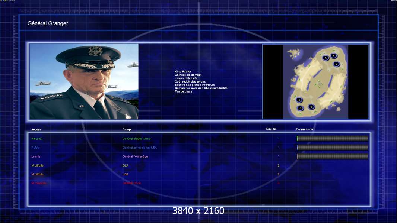Click the Général Granger portrait image
397x223 pixels.
(x=84, y=81)
